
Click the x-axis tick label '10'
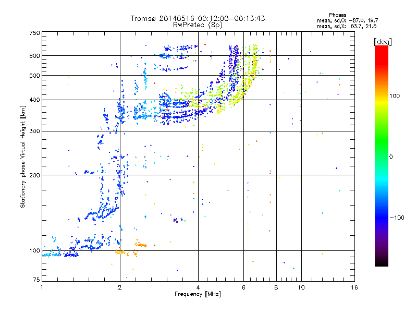click(301, 287)
